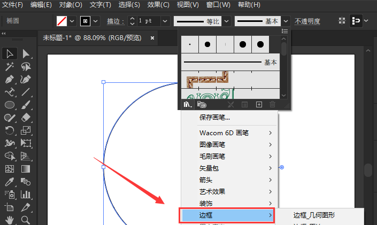
Task: Open the 效果(C) menu
Action: click(158, 5)
